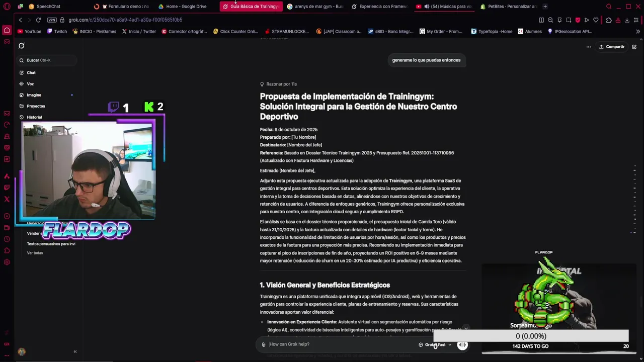Switch to 'Experiencia con Framework' tab

380,7
